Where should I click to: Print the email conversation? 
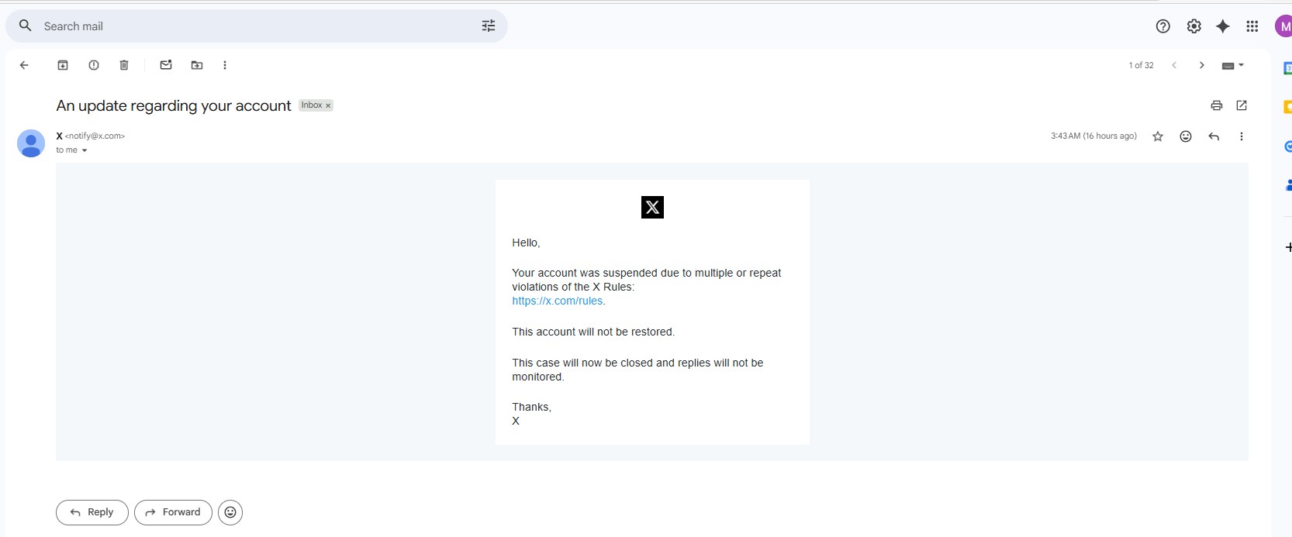1216,105
